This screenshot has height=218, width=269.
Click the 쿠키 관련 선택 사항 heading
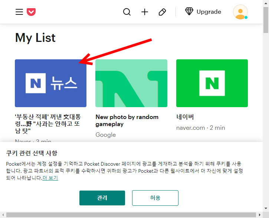tap(32, 153)
